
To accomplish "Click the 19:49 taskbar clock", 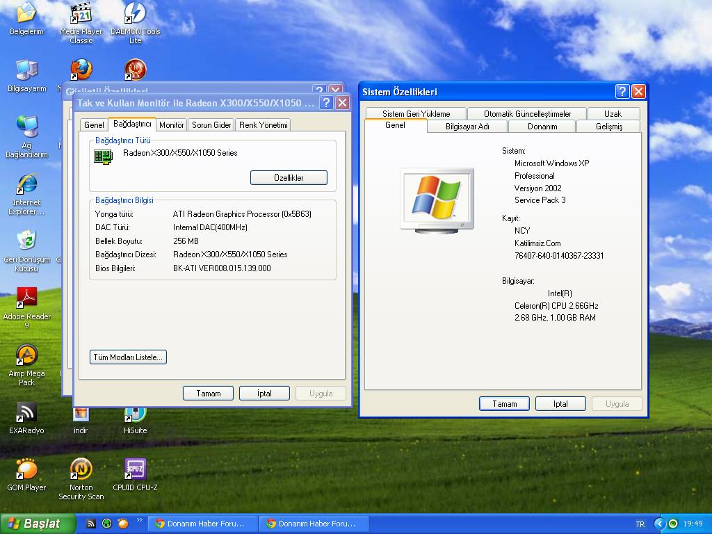I will (x=693, y=524).
